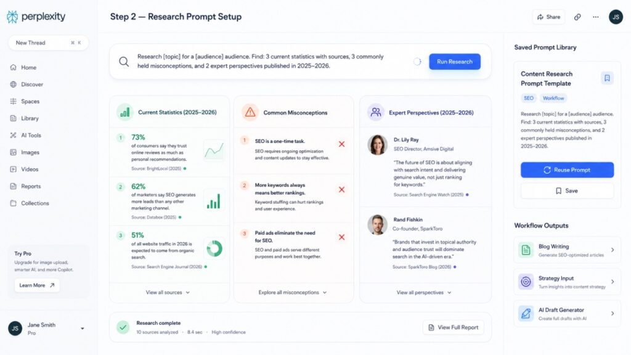631x355 pixels.
Task: Expand the AI Draft Generator chevron
Action: click(613, 314)
